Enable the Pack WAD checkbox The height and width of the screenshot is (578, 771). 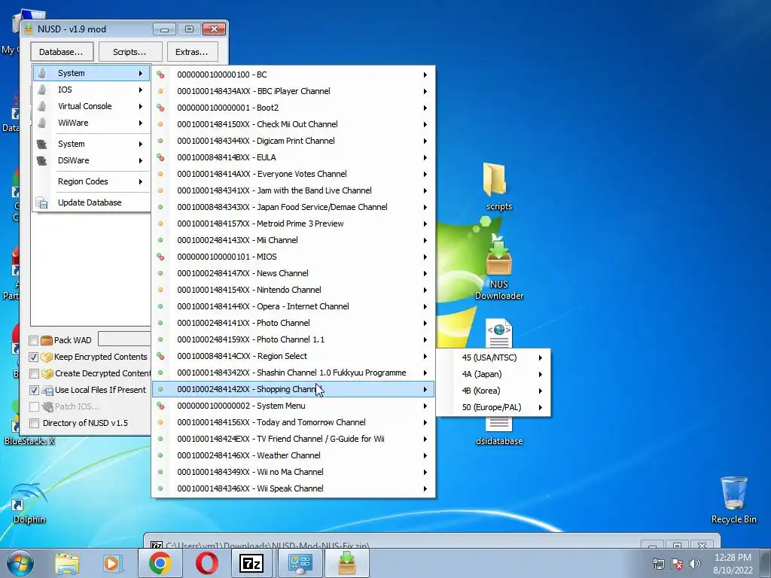(33, 340)
